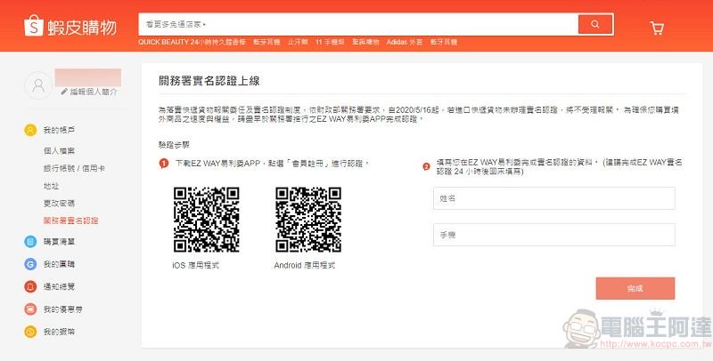The image size is (713, 361).
Task: Open 我的帳戶 in the sidebar
Action: pyautogui.click(x=59, y=130)
